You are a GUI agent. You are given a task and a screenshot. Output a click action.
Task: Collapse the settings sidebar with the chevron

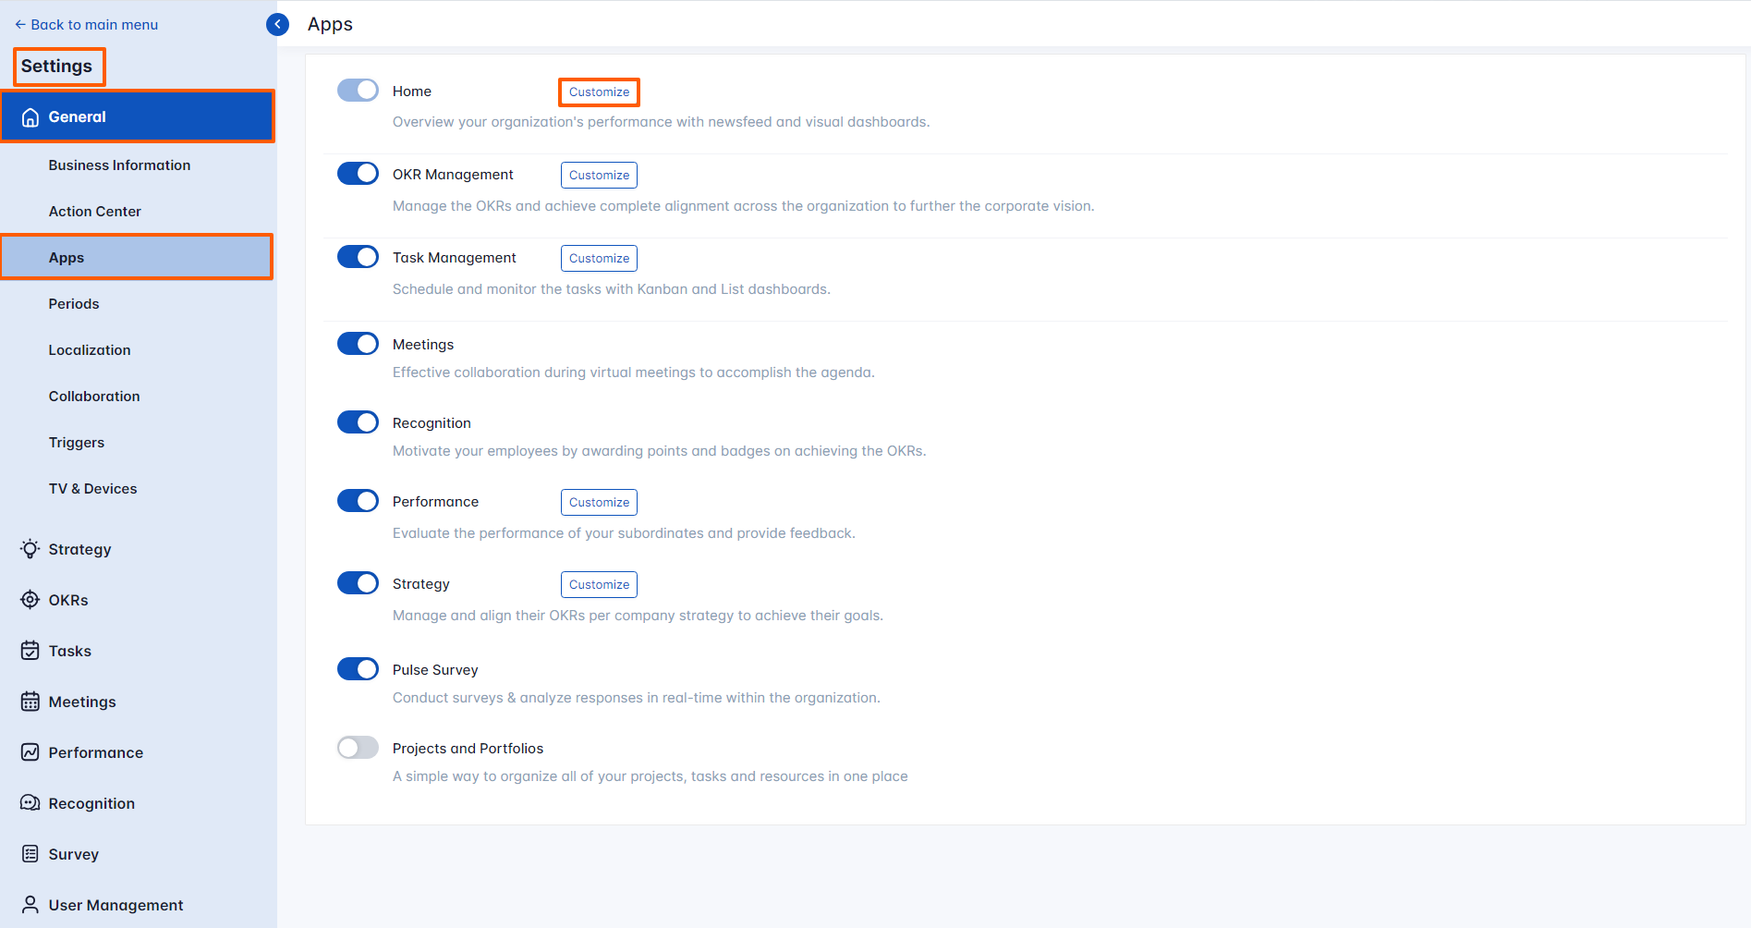pos(277,24)
